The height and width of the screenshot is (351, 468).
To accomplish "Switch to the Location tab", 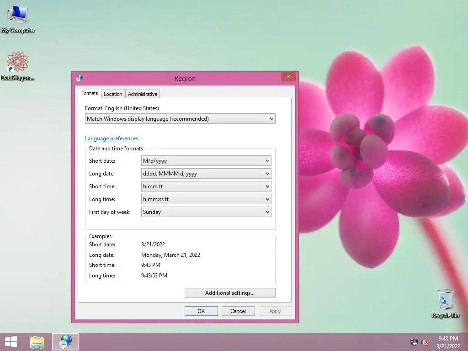I will tap(113, 94).
